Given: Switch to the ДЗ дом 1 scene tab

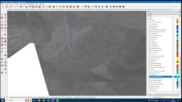Looking at the screenshot, I should pos(10,10).
